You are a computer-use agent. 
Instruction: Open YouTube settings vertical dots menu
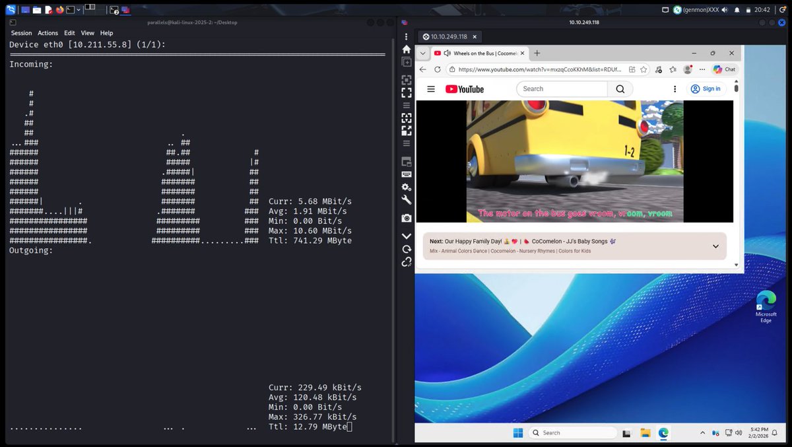pos(675,89)
